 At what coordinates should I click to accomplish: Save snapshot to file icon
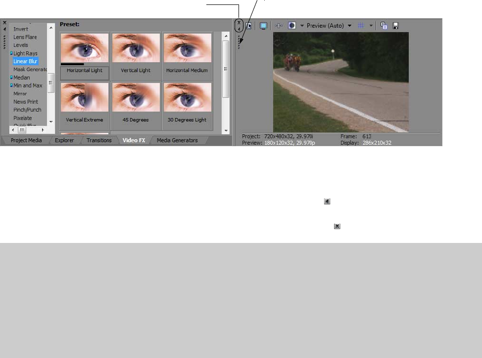point(395,26)
